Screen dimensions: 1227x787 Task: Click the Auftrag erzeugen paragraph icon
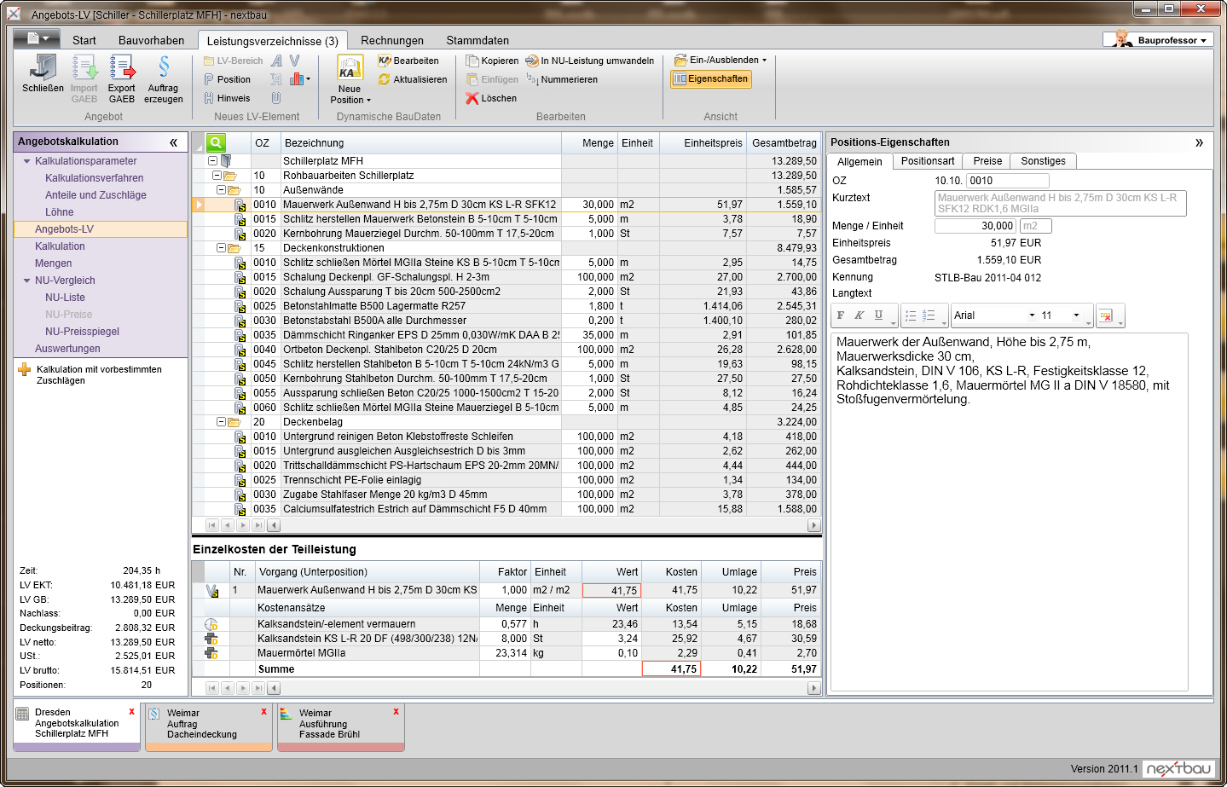164,67
